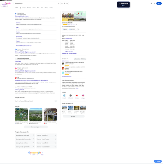Image resolution: width=164 pixels, height=164 pixels.
Task: Click the Reviews info icon
Action: 67,59
